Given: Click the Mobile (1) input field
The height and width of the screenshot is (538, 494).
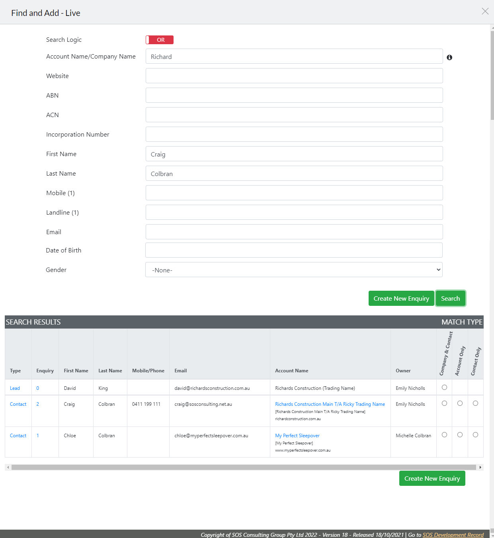Looking at the screenshot, I should 294,193.
